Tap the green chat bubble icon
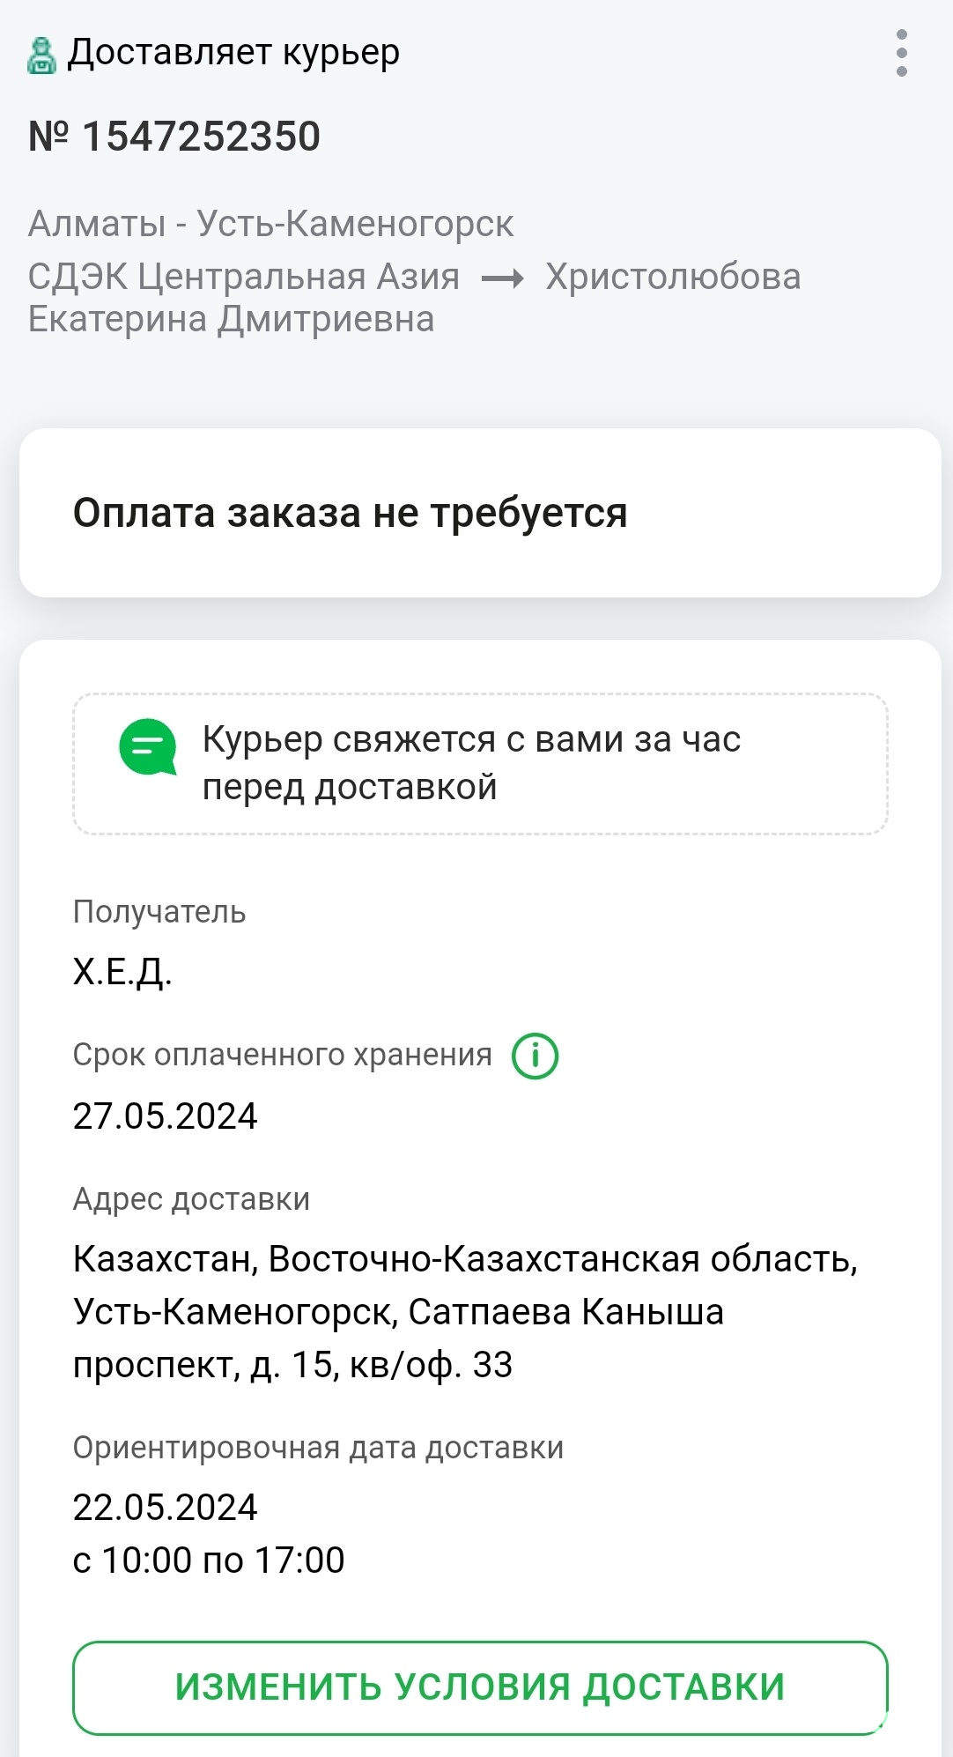Image resolution: width=953 pixels, height=1757 pixels. click(147, 747)
